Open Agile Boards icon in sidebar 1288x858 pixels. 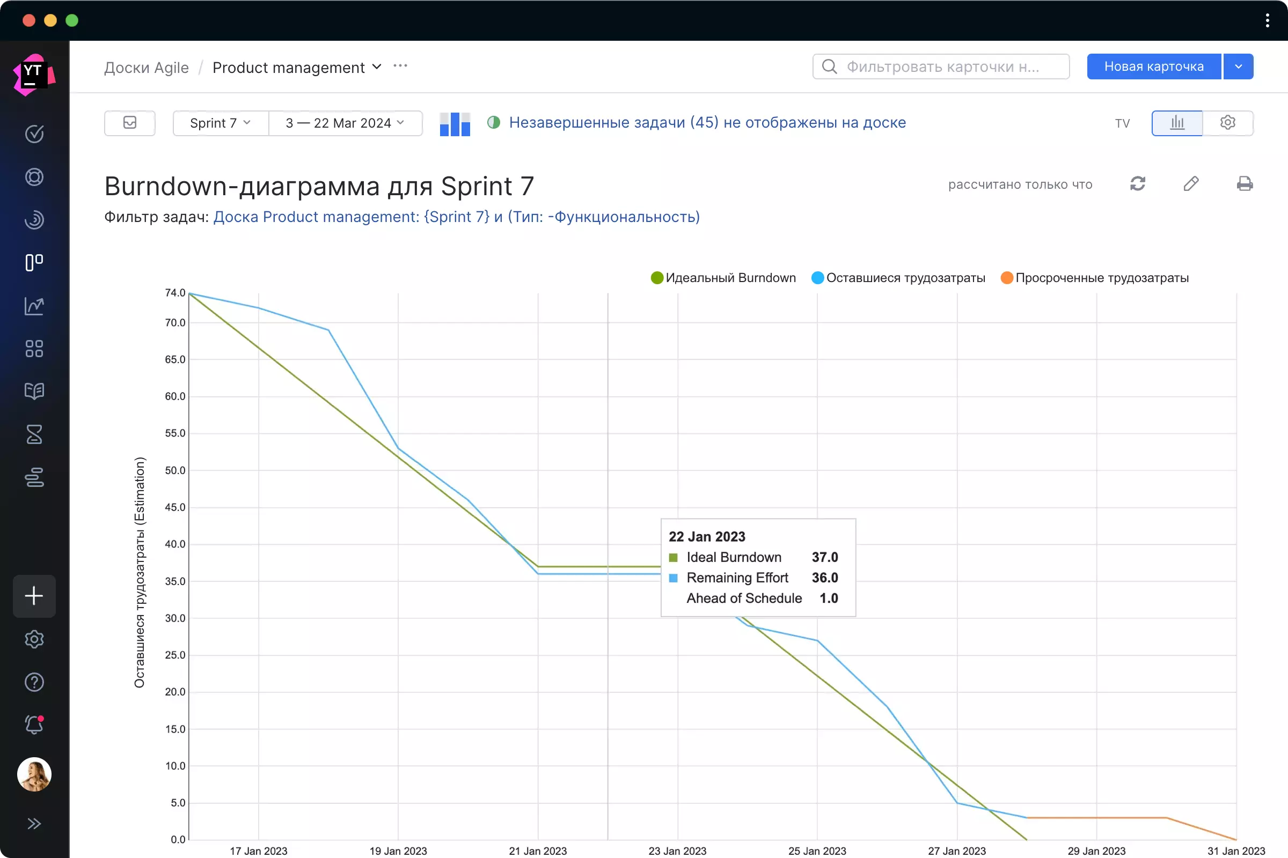[x=34, y=263]
